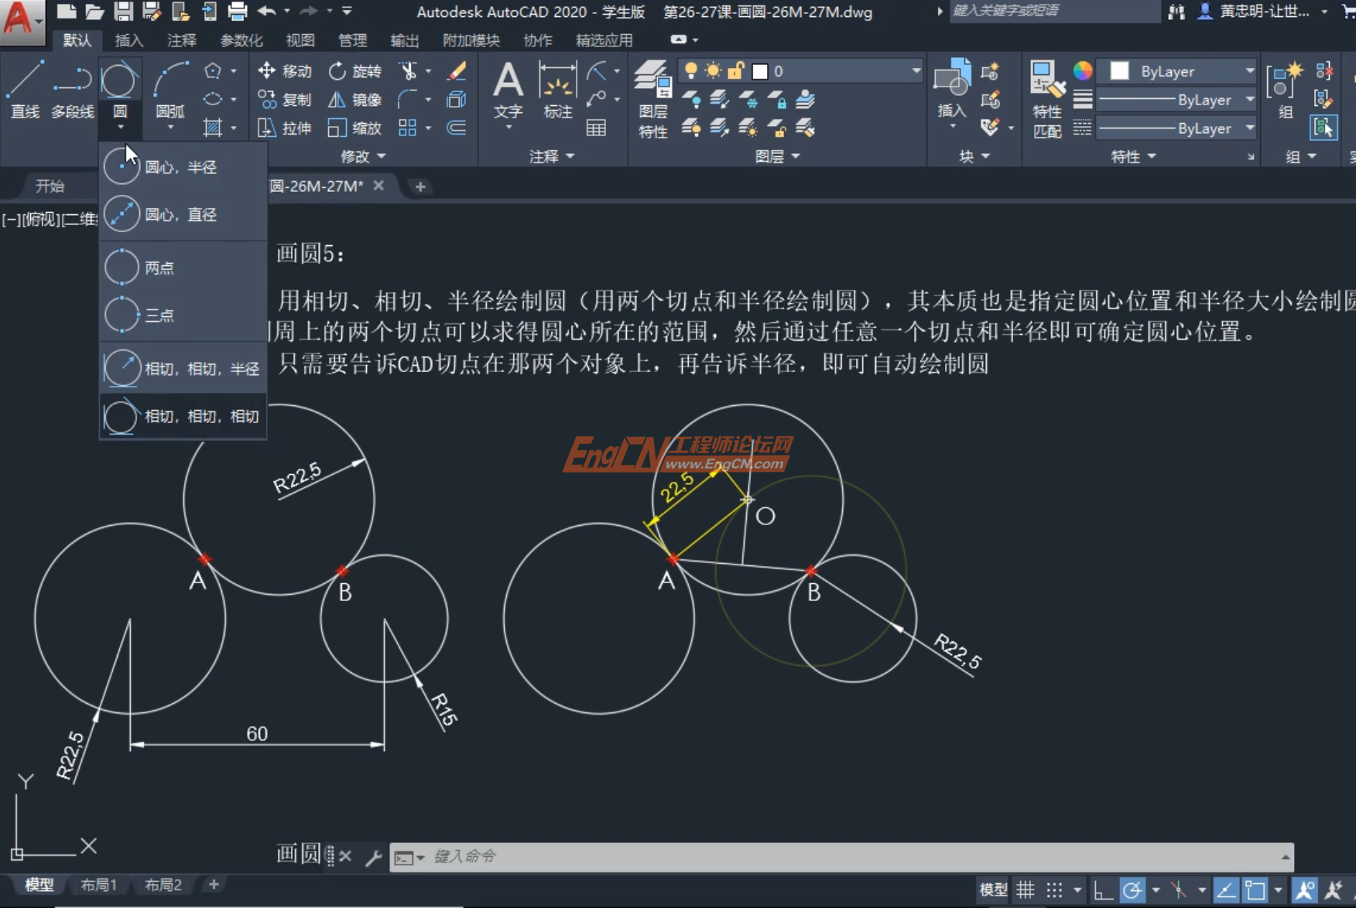The image size is (1356, 908).
Task: Switch to the 参数化 ribbon tab
Action: pyautogui.click(x=241, y=40)
